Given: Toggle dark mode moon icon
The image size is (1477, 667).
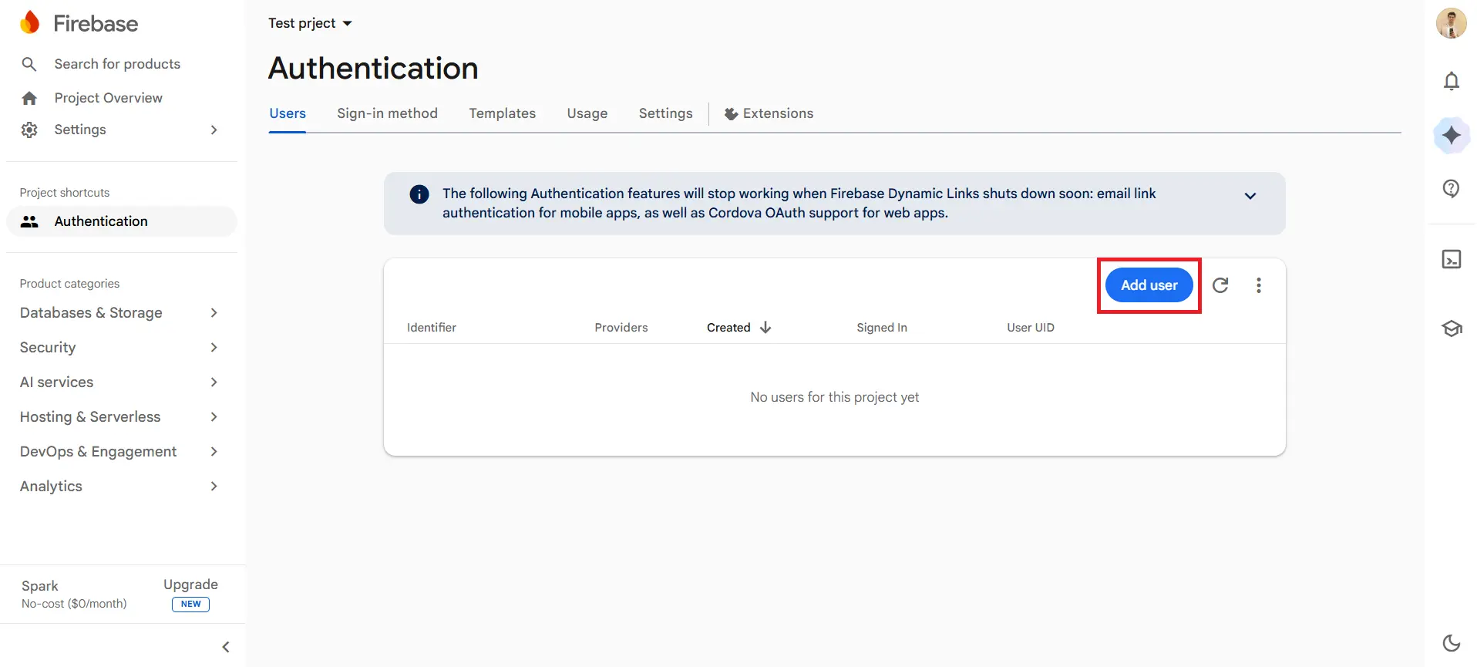Looking at the screenshot, I should point(1452,642).
